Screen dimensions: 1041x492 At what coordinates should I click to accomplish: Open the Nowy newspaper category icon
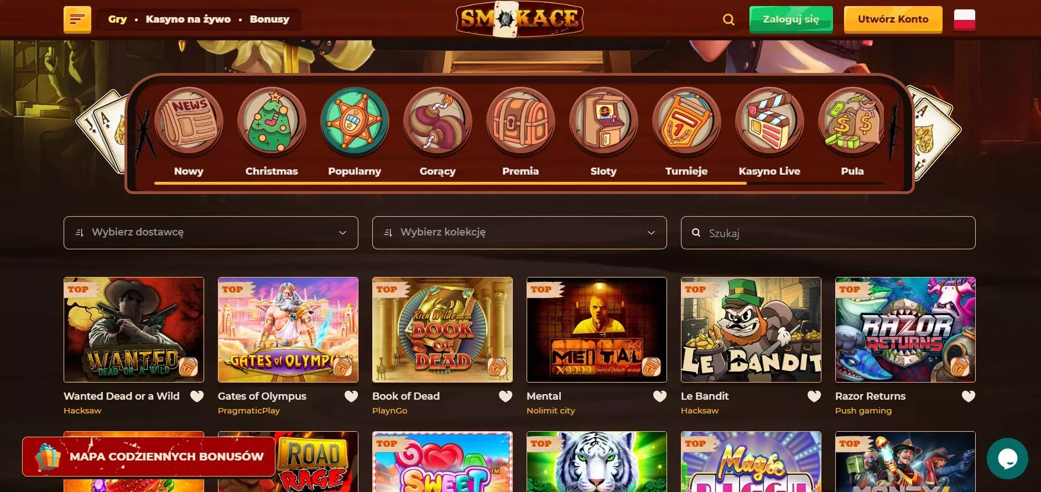point(189,122)
